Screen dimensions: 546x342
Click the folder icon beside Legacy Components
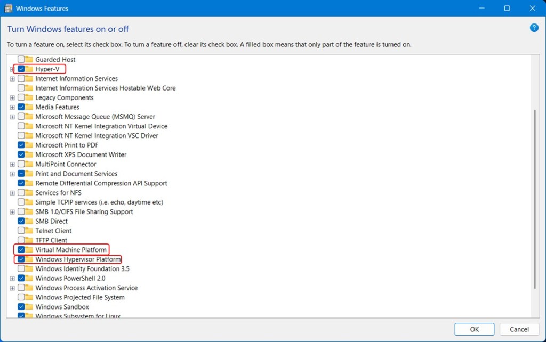(29, 97)
